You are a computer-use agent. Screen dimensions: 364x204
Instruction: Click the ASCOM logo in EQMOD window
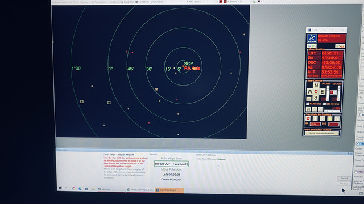tap(312, 39)
